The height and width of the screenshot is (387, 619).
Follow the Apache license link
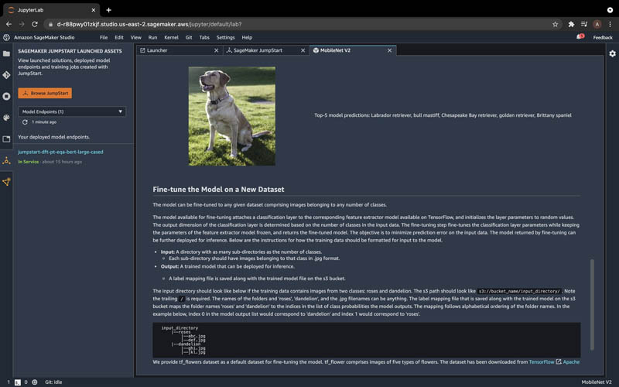click(571, 361)
